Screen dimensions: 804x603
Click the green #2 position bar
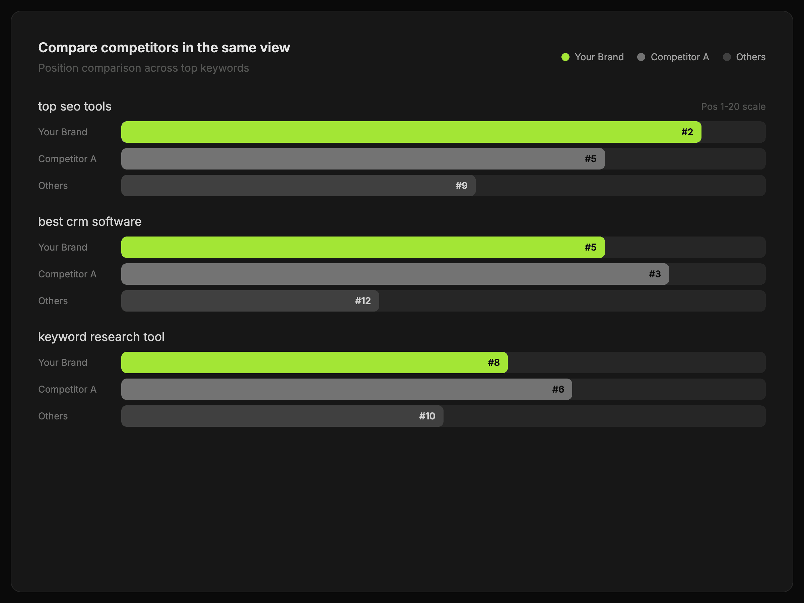[x=411, y=132]
